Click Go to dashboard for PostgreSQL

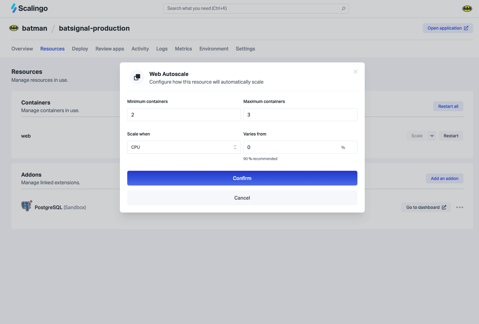click(x=426, y=207)
